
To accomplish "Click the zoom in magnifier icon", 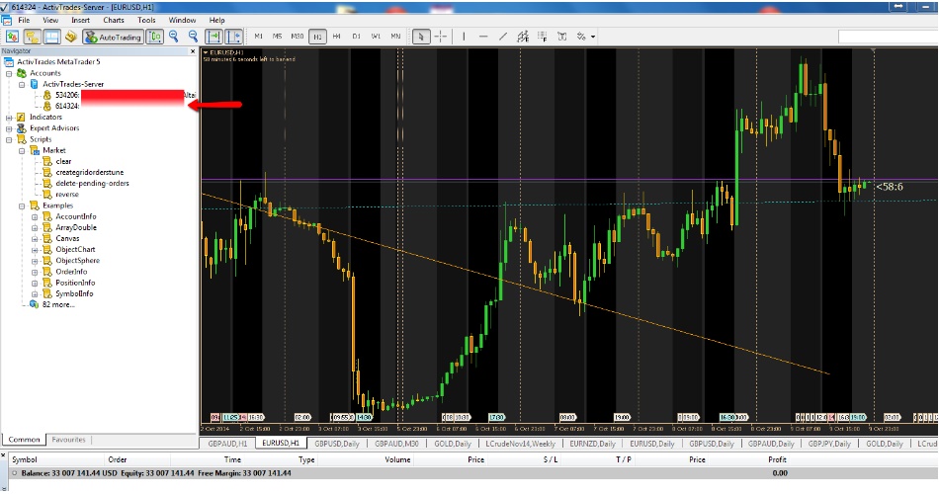I will (x=173, y=37).
